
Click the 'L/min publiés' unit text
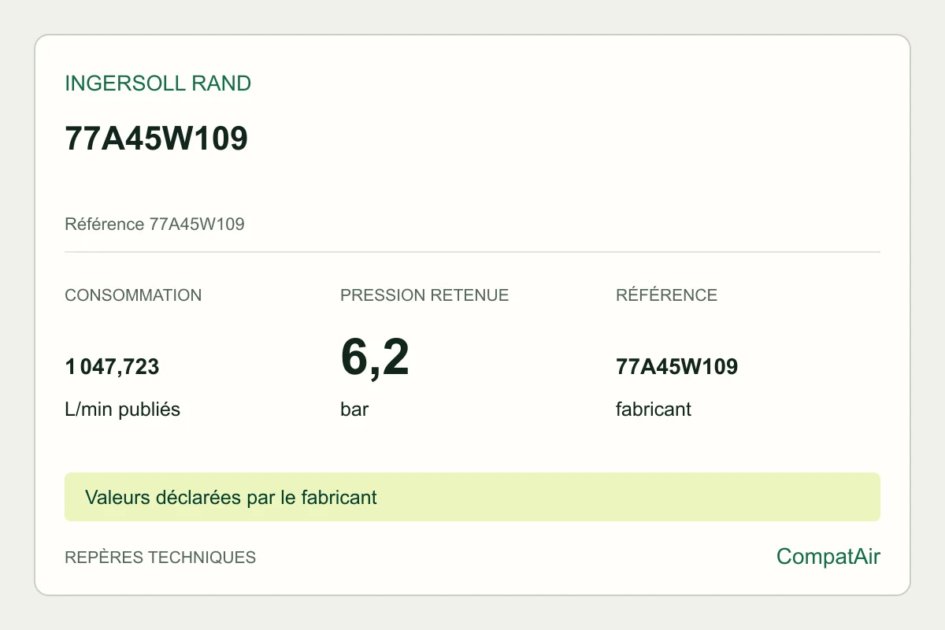(122, 409)
